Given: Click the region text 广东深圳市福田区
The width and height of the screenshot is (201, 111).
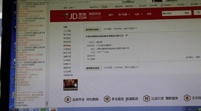Looking at the screenshot, I should pyautogui.click(x=104, y=45).
